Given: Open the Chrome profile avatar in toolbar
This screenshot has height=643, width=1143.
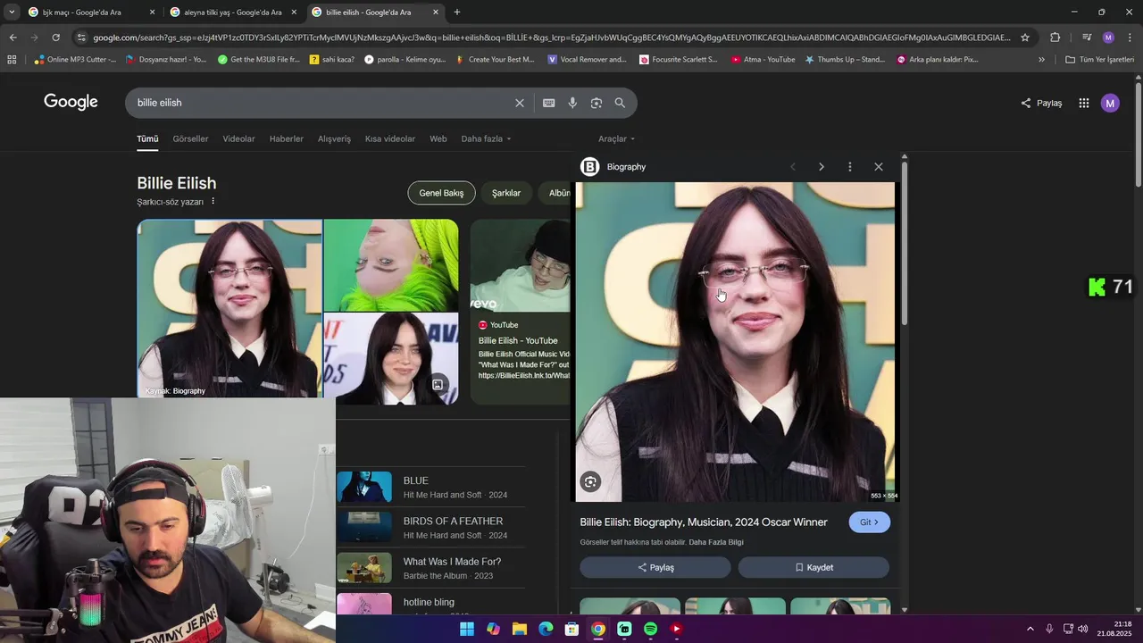Looking at the screenshot, I should [x=1108, y=38].
